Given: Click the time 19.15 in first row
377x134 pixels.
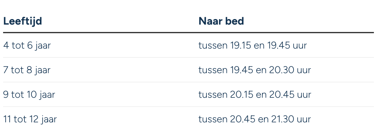Looking at the screenshot, I should 240,45.
